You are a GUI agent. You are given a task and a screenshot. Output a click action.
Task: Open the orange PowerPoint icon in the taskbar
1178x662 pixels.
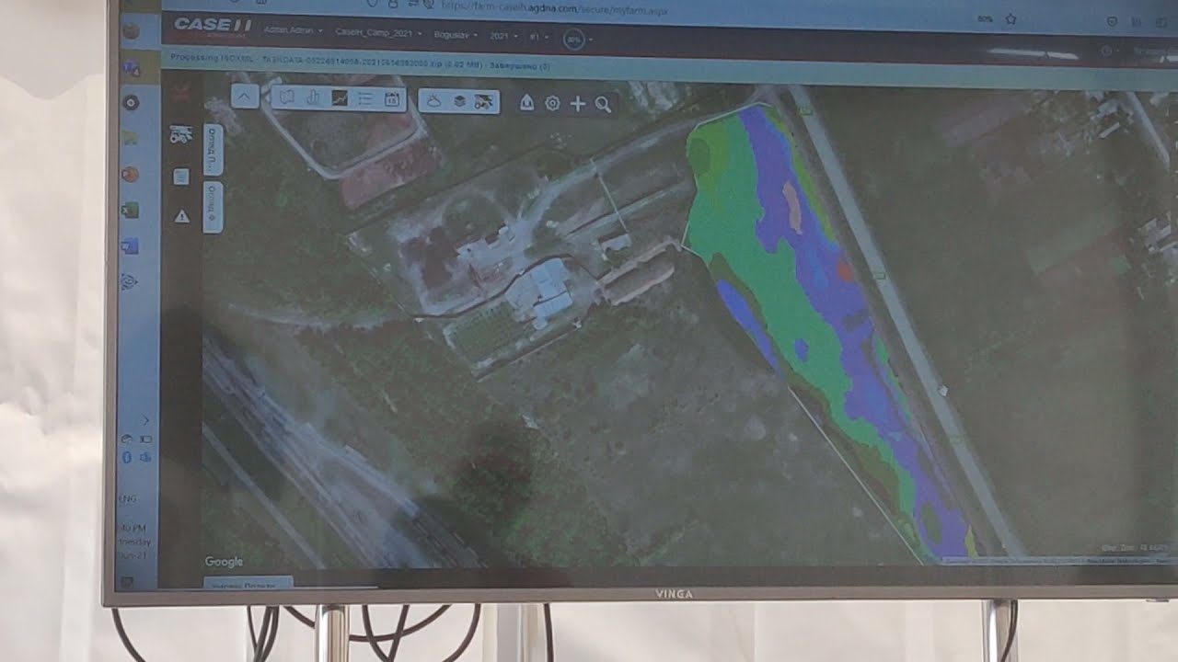point(130,173)
